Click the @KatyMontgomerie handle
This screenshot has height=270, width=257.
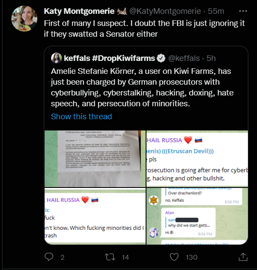pyautogui.click(x=165, y=11)
